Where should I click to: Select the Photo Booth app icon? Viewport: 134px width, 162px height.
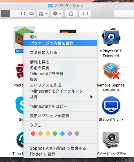[x=19, y=71]
